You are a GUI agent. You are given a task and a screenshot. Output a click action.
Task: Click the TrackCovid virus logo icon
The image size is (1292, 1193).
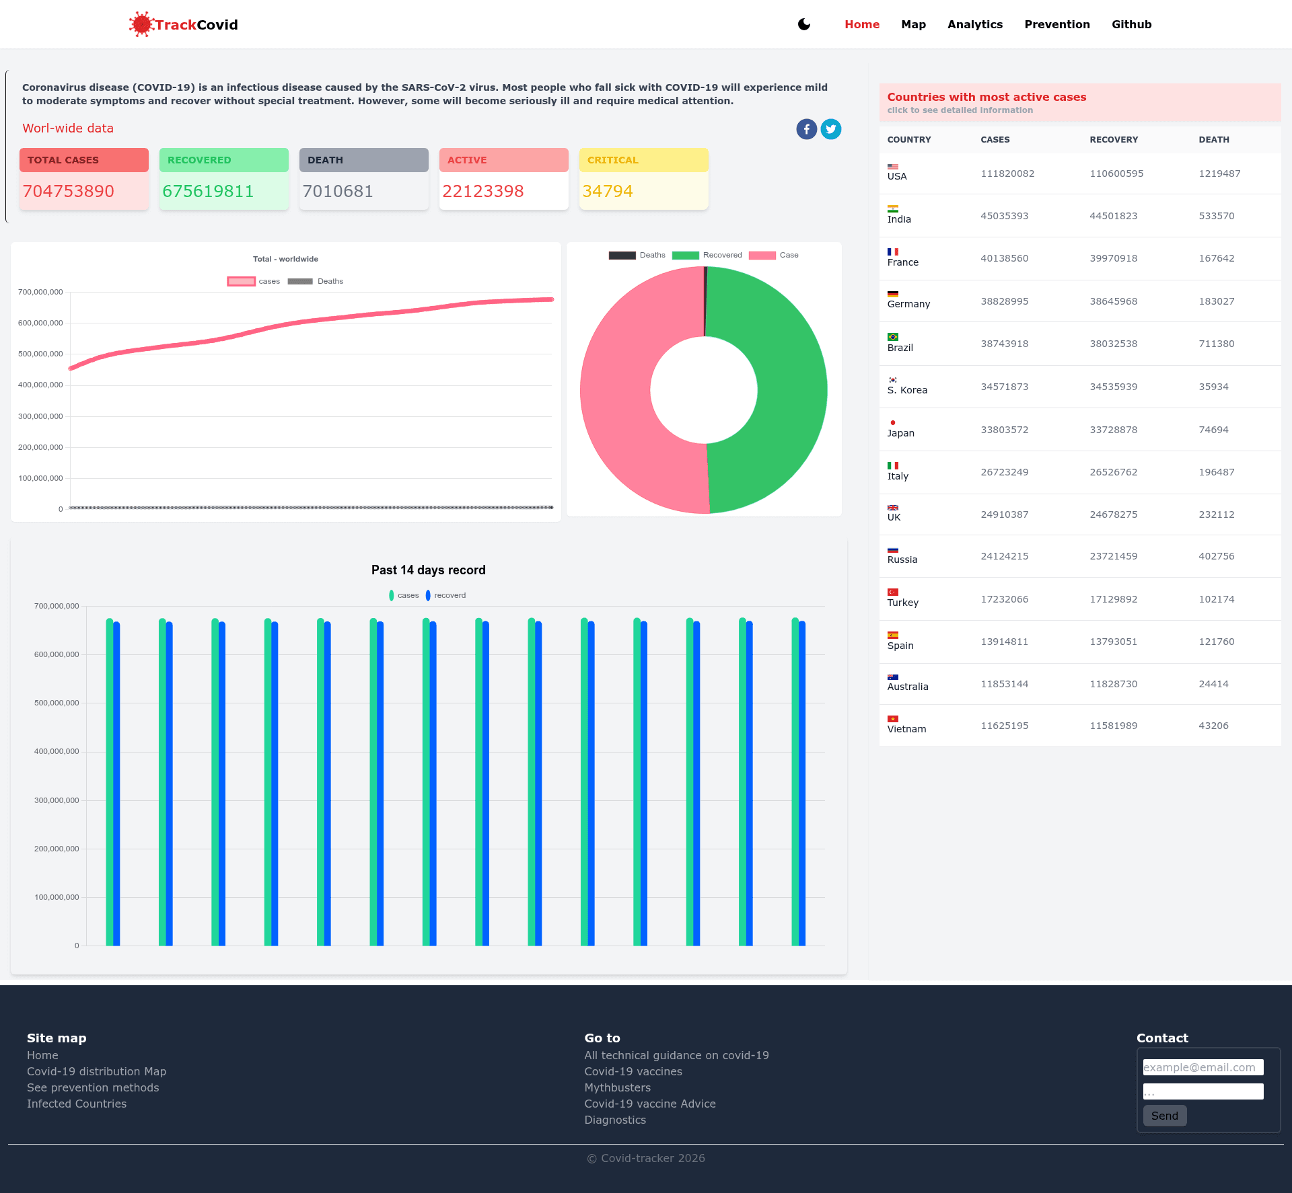pyautogui.click(x=141, y=24)
